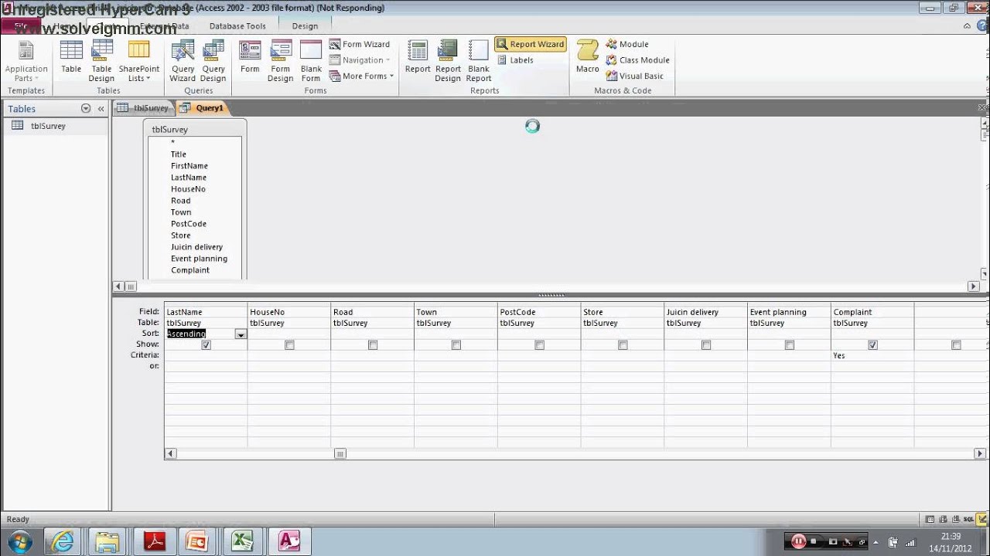Collapse the navigation pane shutter
The image size is (990, 556).
click(101, 109)
